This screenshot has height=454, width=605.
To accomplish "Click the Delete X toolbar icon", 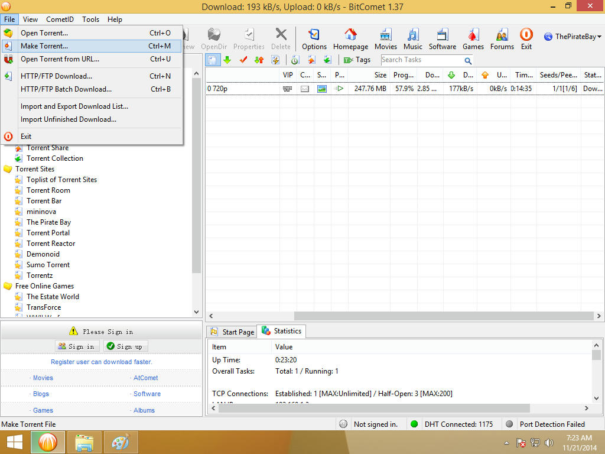I will (281, 39).
